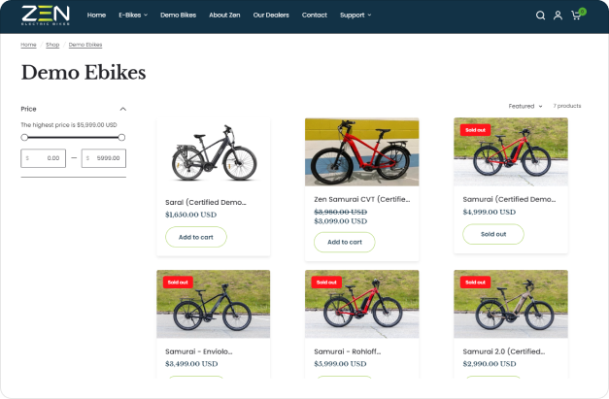Add Saral demo bike to cart
The height and width of the screenshot is (399, 609).
196,237
